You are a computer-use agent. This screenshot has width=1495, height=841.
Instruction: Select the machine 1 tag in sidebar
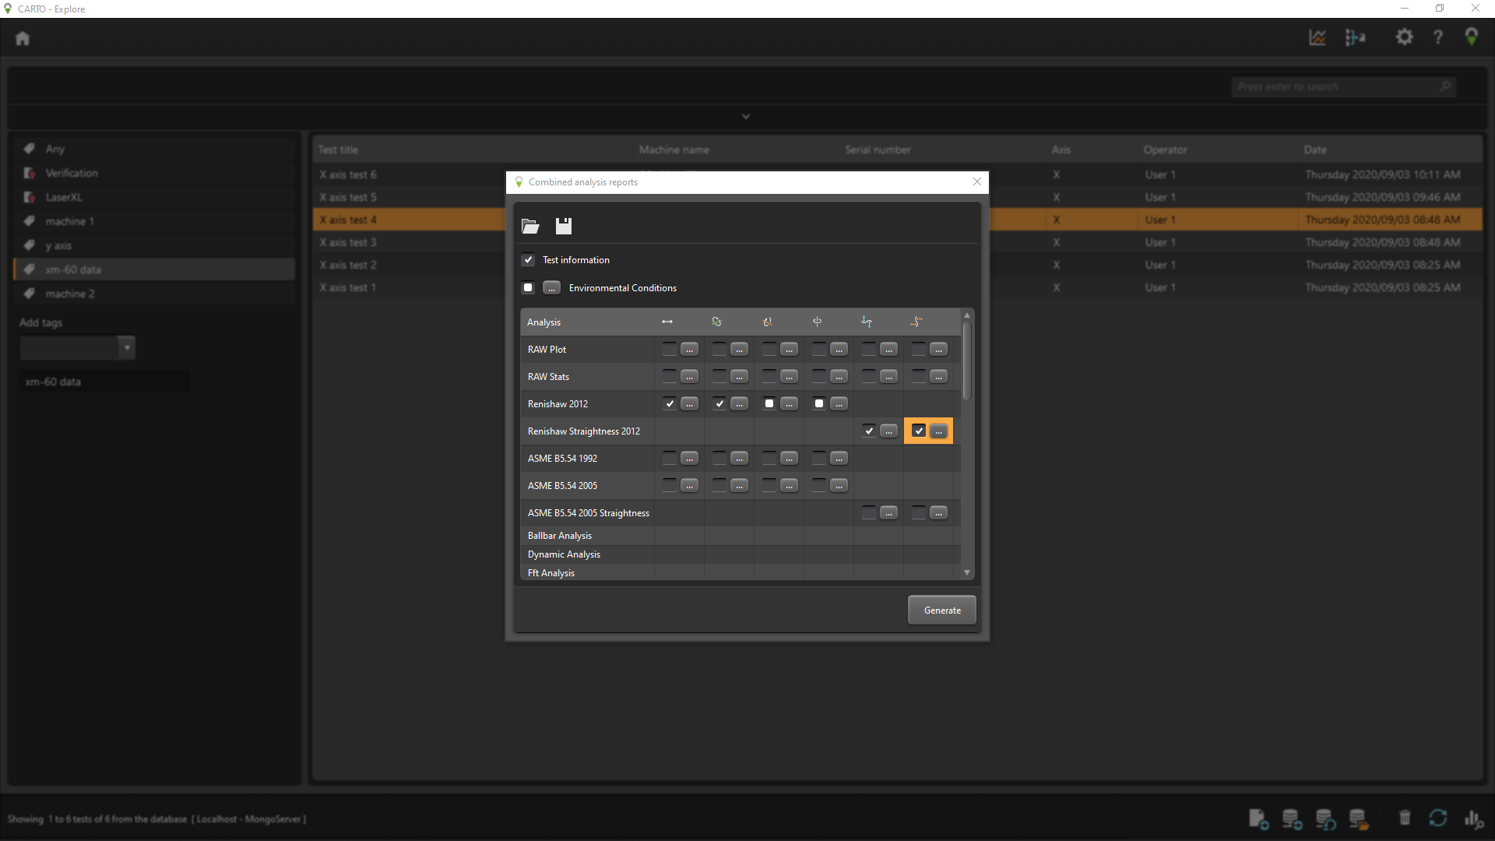pos(69,221)
